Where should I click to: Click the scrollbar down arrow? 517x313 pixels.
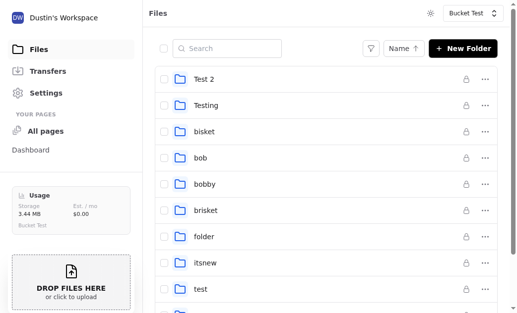[x=513, y=309]
